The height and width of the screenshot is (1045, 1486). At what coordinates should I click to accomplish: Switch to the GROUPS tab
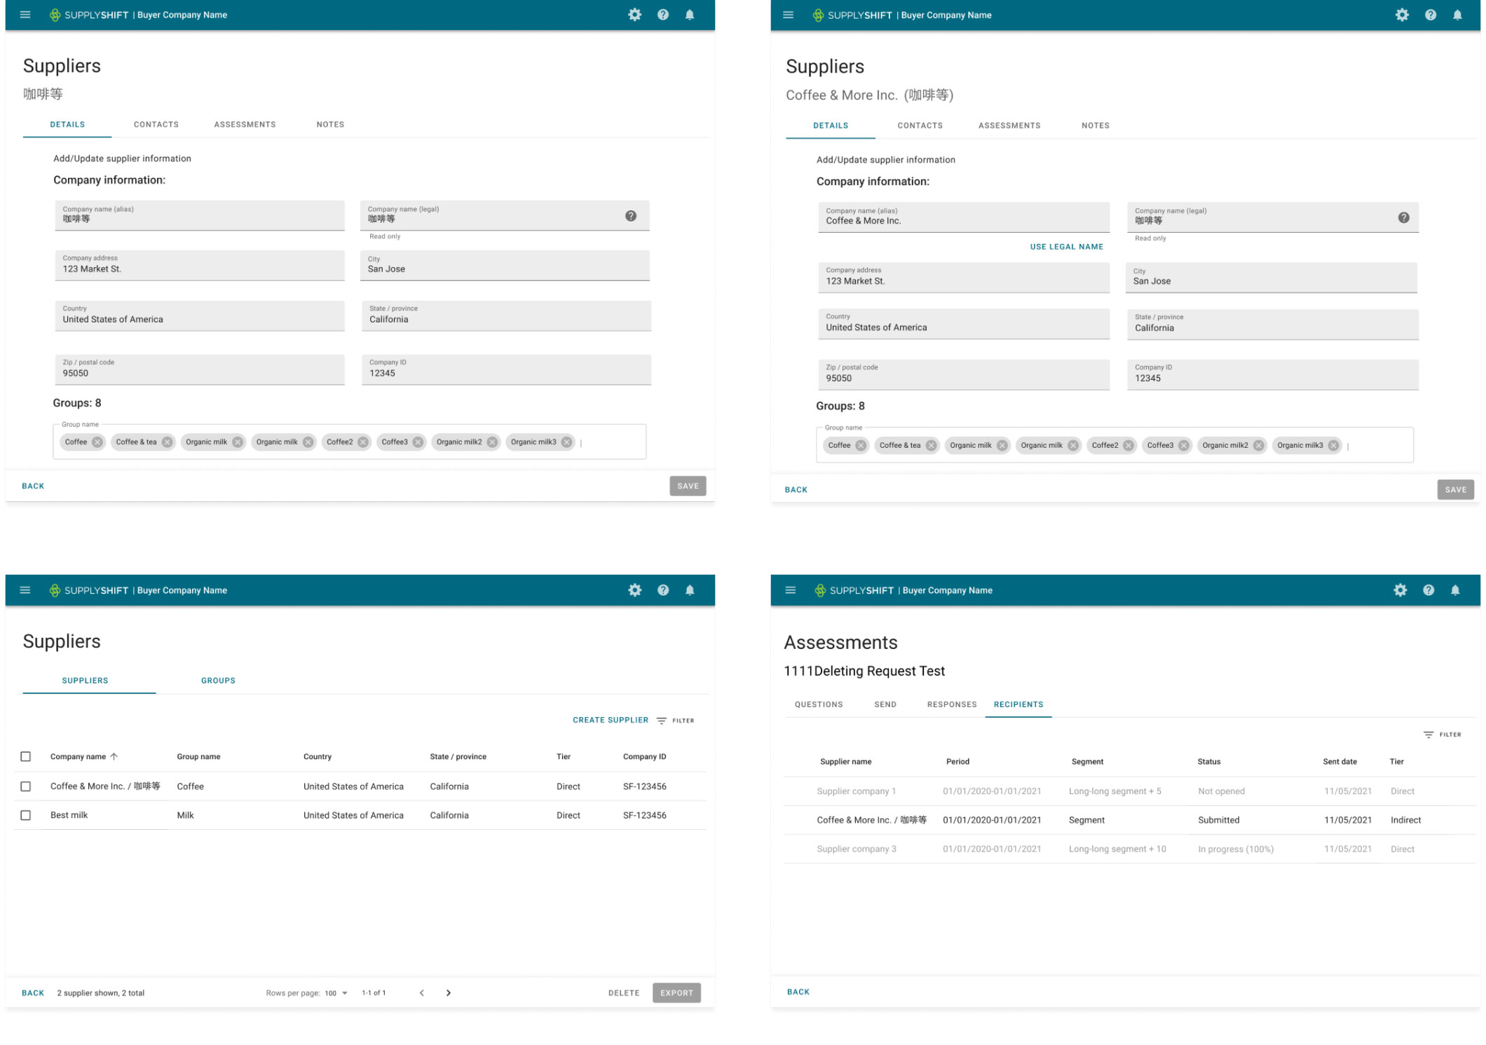coord(218,681)
